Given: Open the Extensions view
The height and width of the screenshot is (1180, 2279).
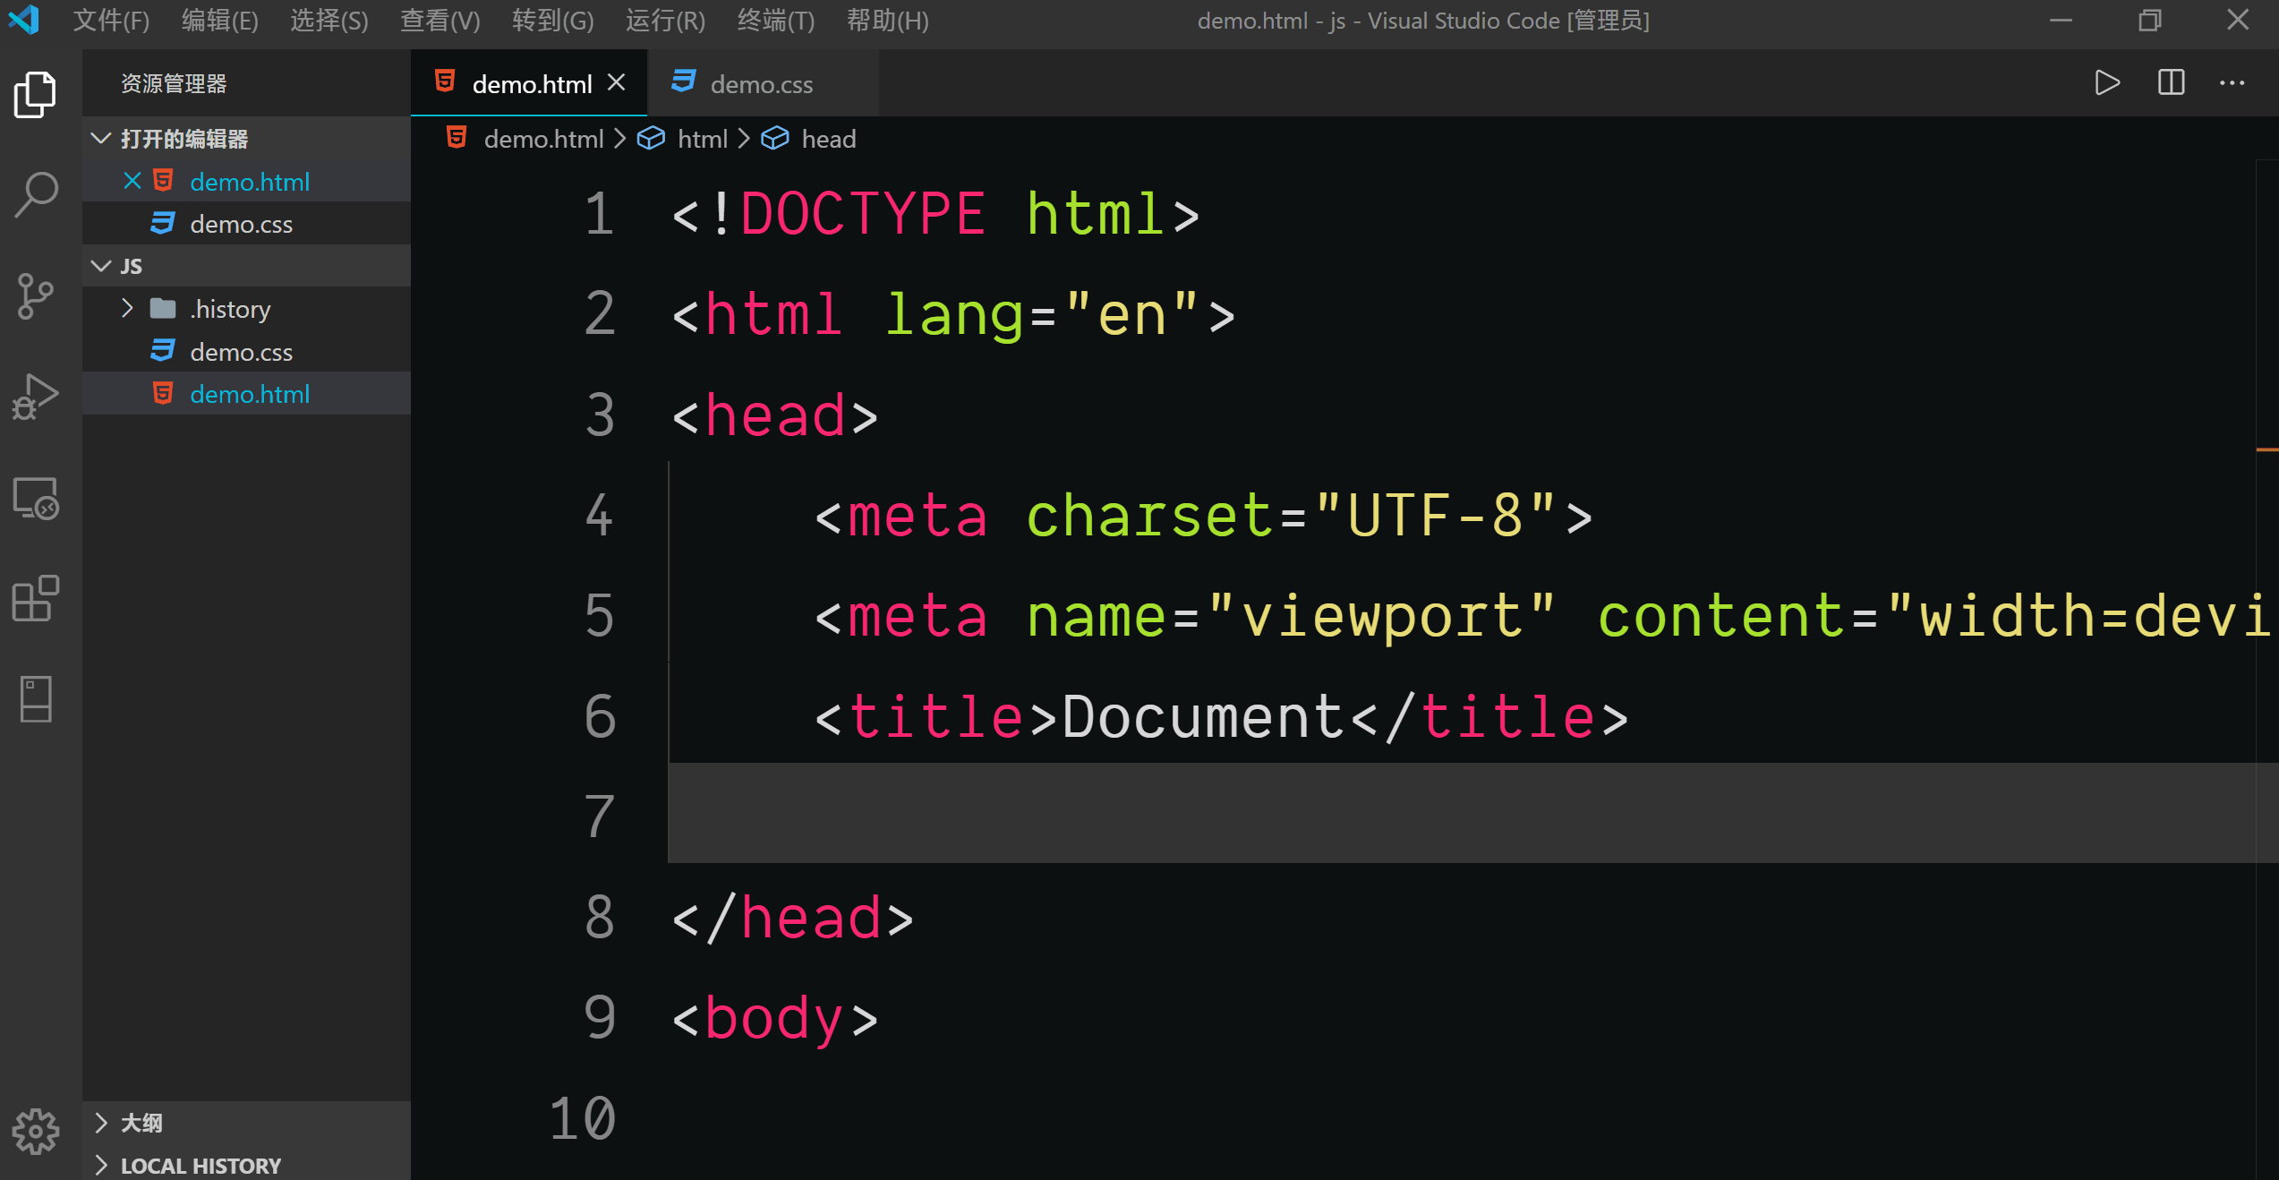Looking at the screenshot, I should [36, 598].
